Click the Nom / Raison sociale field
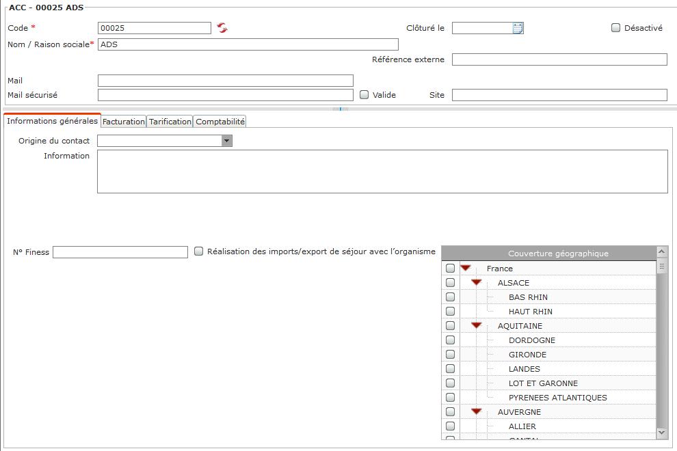The image size is (677, 451). tap(248, 44)
